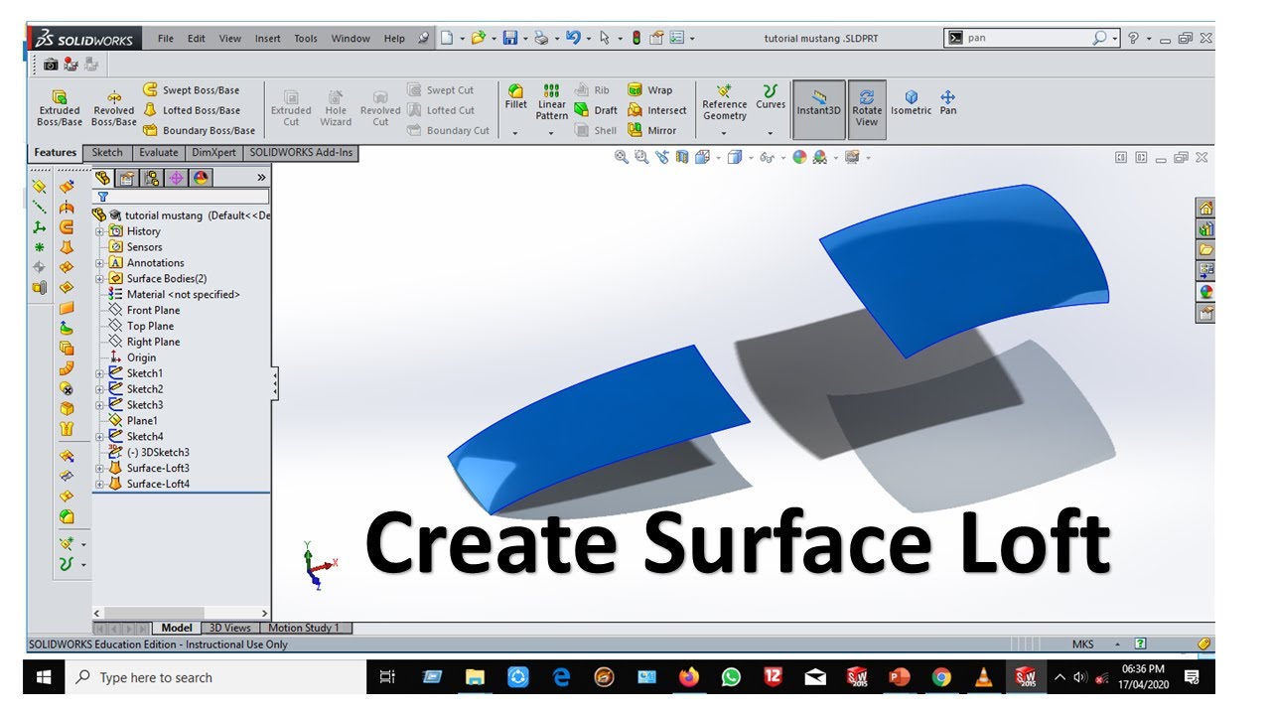Expand Surface Bodies(2) folder
Image resolution: width=1271 pixels, height=715 pixels.
99,279
